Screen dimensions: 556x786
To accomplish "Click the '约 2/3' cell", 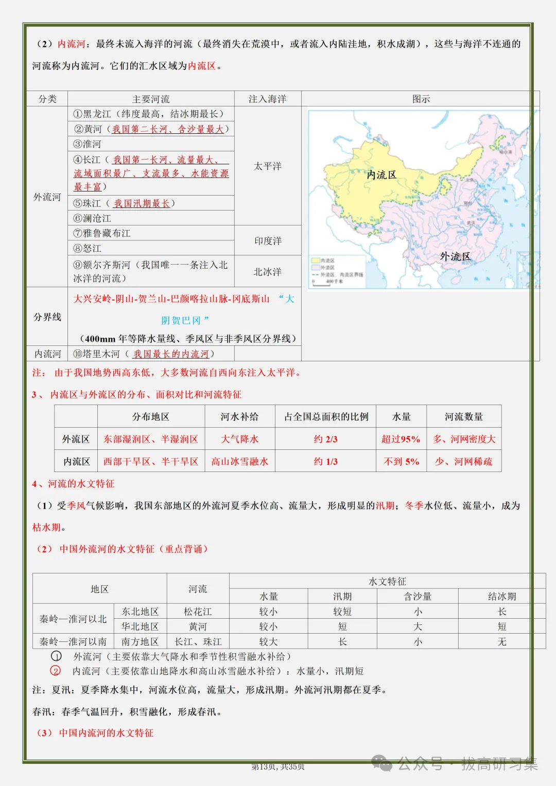I will (326, 439).
